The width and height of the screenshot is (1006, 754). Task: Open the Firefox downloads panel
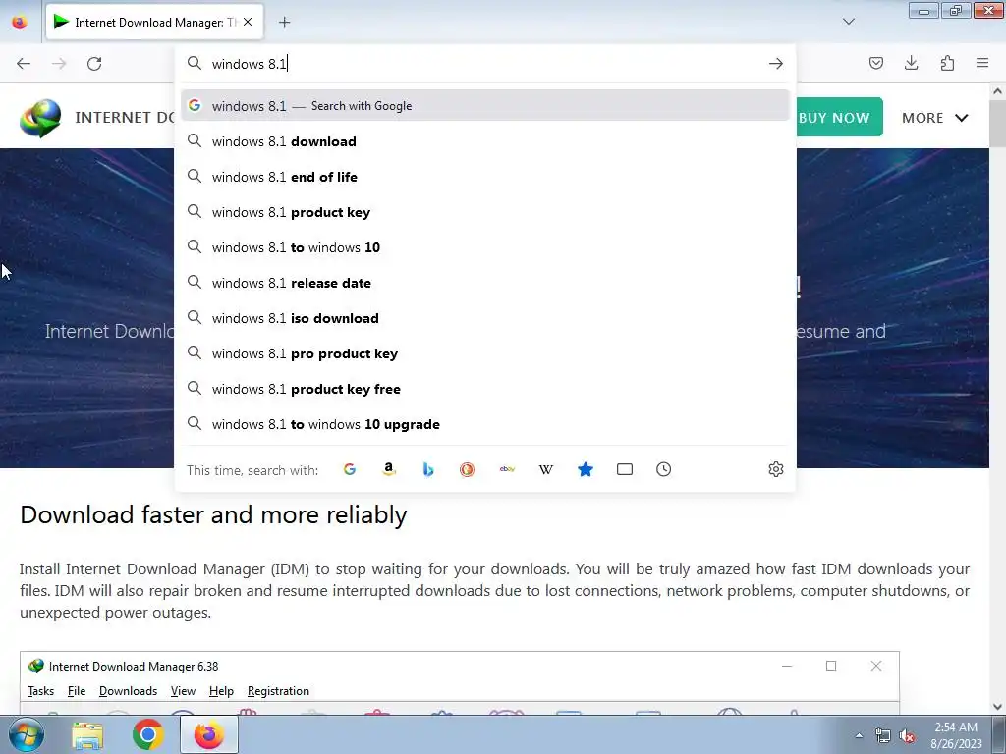[x=911, y=63]
